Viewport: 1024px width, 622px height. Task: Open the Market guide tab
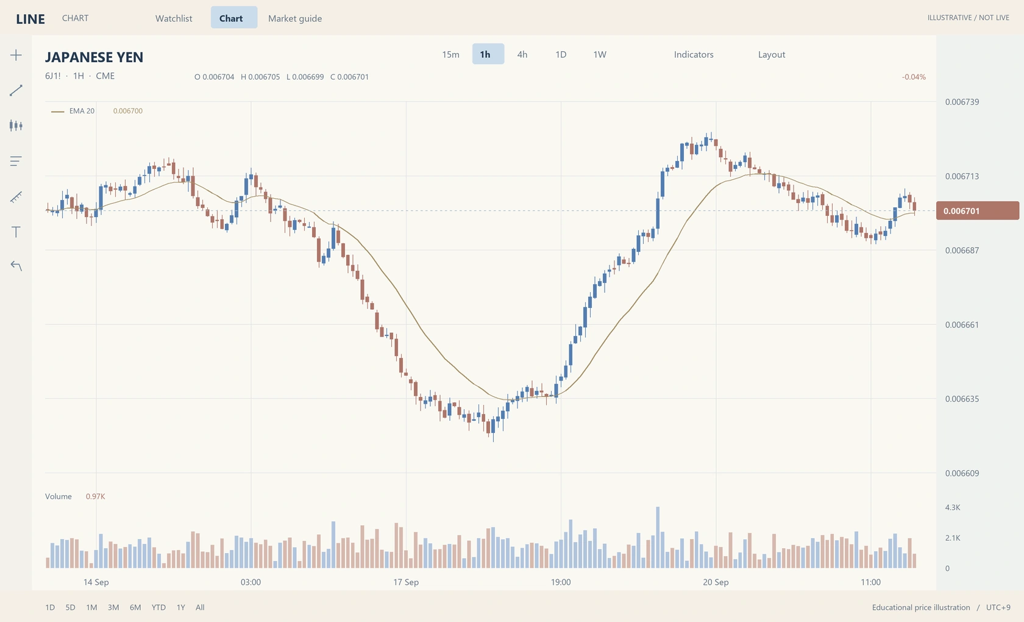(295, 18)
